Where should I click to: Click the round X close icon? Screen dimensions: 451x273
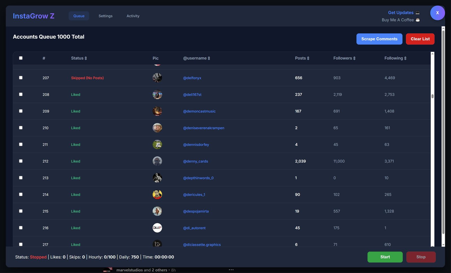(437, 13)
